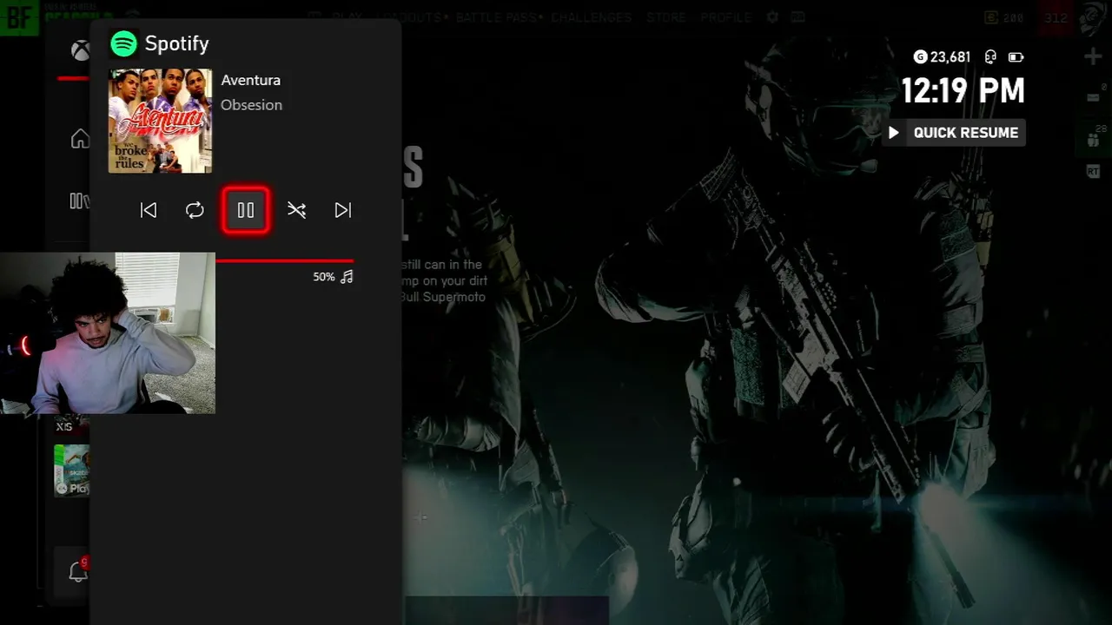Image resolution: width=1112 pixels, height=625 pixels.
Task: Skip to the previous track
Action: click(149, 210)
